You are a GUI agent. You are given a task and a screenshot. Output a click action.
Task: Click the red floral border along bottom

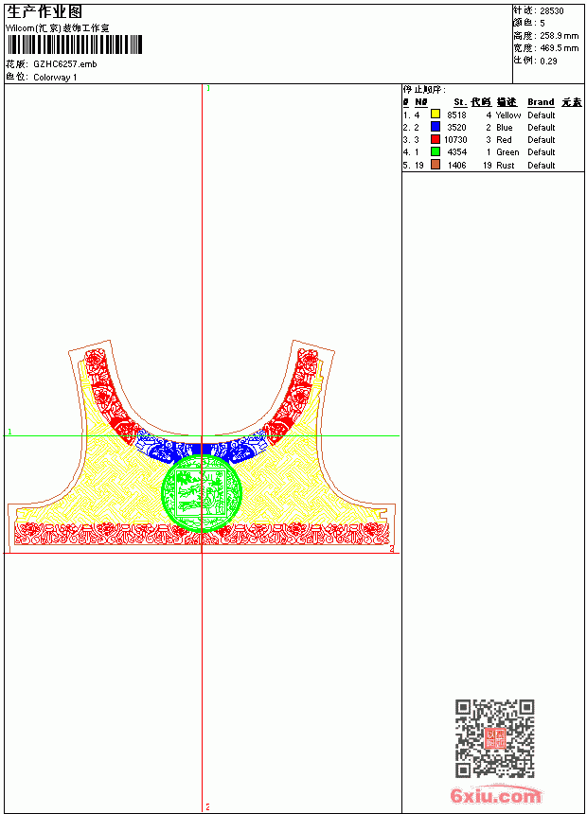pyautogui.click(x=202, y=533)
